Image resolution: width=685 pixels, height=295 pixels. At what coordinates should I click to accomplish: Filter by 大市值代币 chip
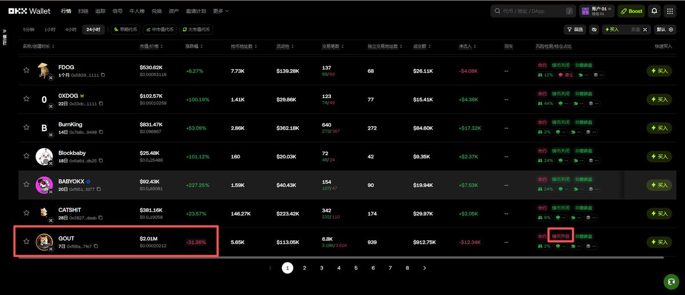[x=196, y=29]
